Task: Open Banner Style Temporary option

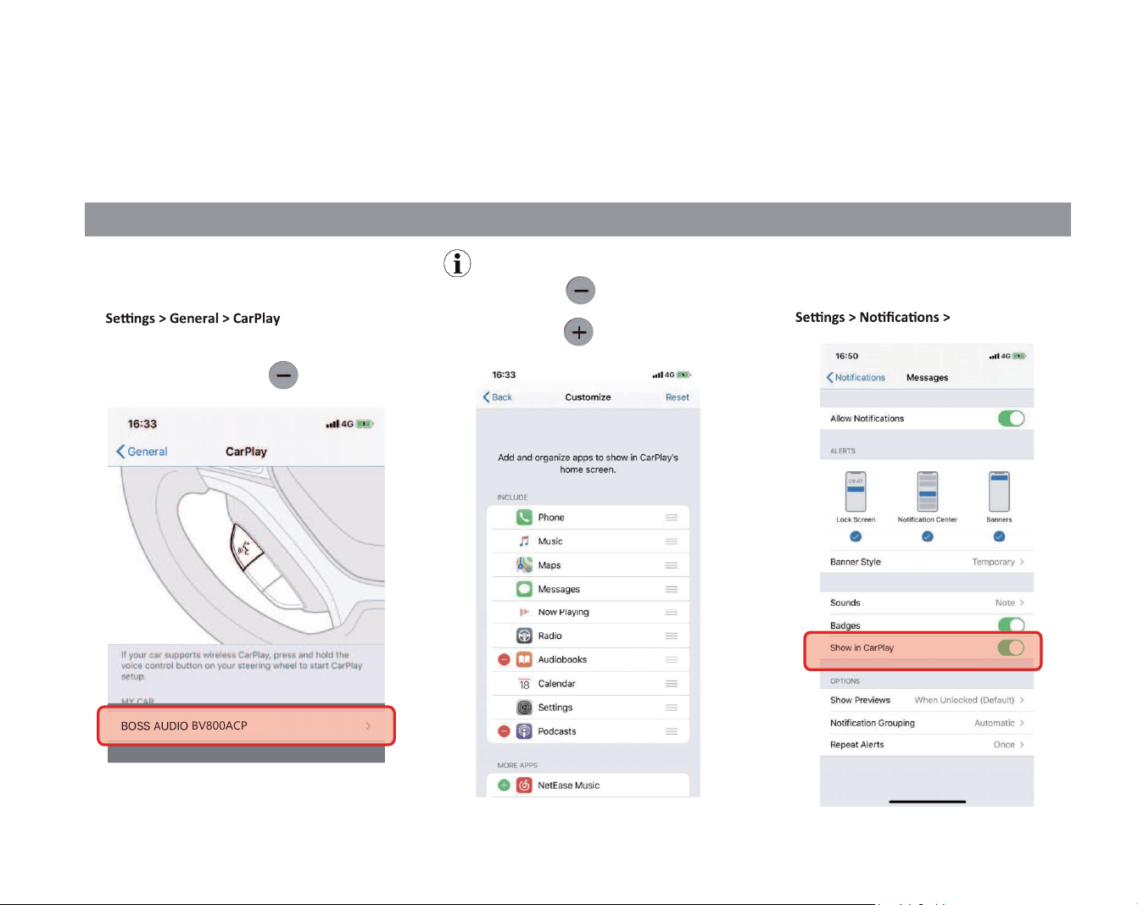Action: point(927,562)
